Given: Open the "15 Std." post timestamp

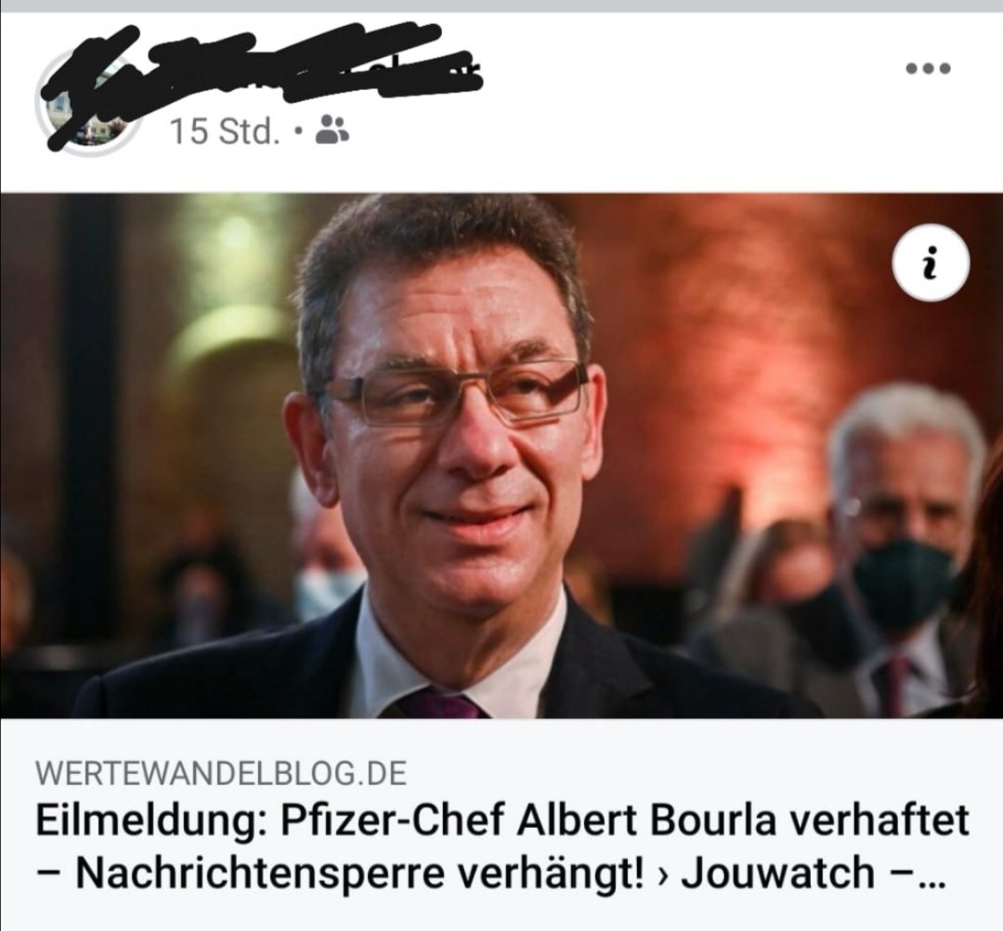Looking at the screenshot, I should pyautogui.click(x=225, y=131).
